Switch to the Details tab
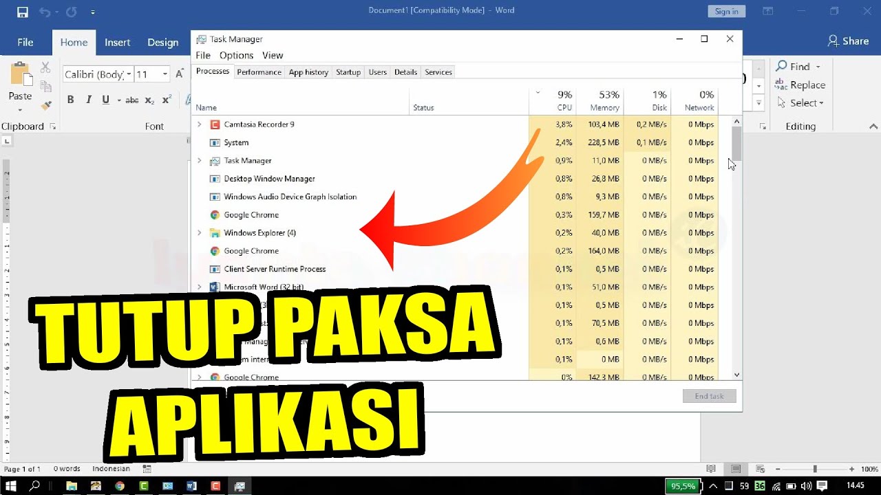This screenshot has height=495, width=881. 405,72
